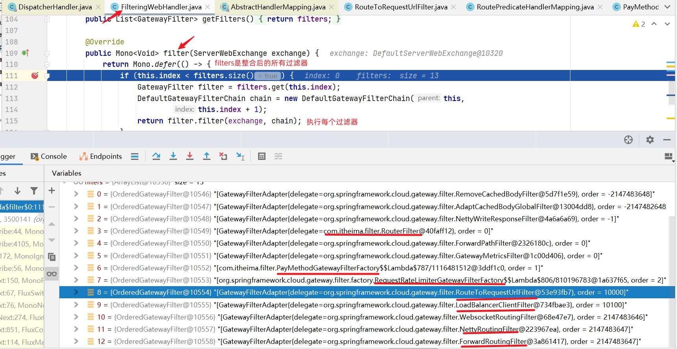Screen dimensions: 677x349
Task: Close the AbstractHandlerMapping.java tab
Action: (332, 7)
